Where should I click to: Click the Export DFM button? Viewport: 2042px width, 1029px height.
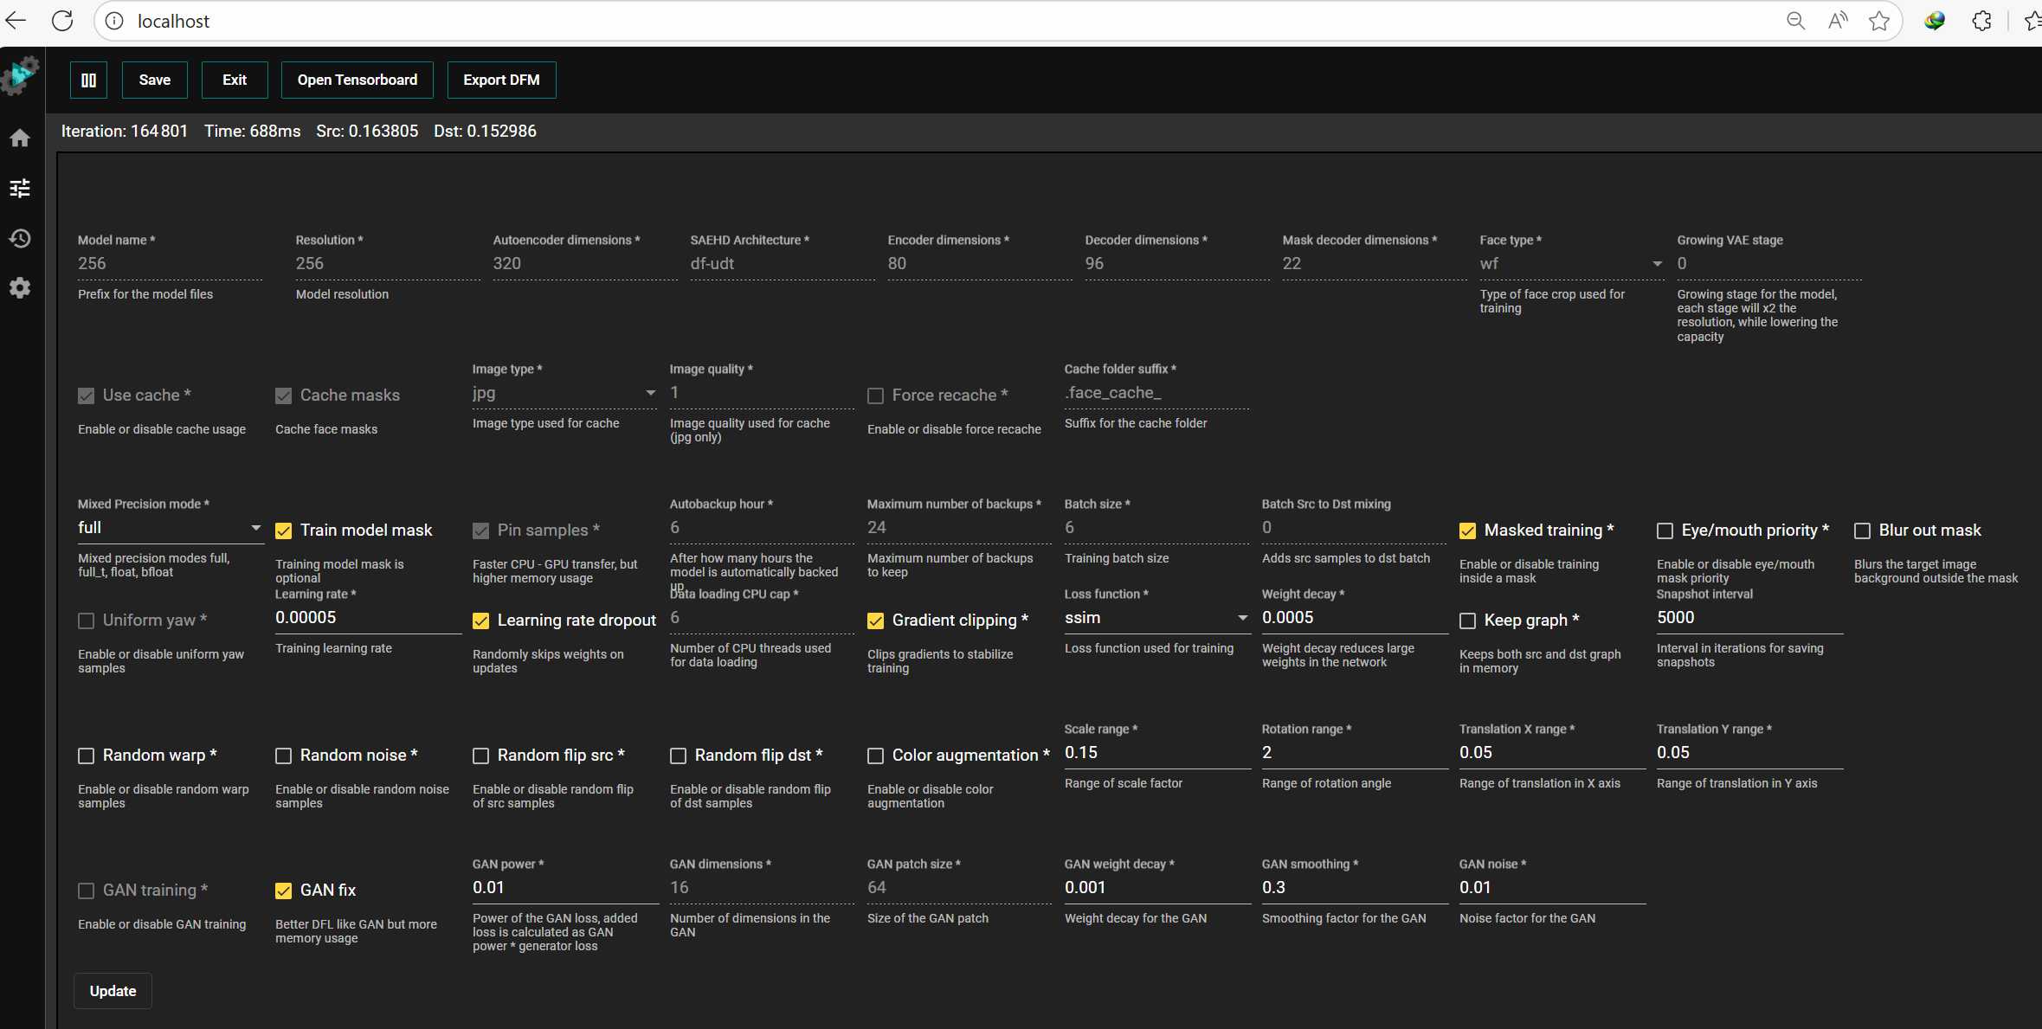(x=501, y=80)
